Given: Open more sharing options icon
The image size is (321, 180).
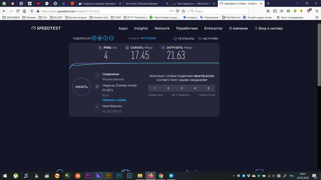Looking at the screenshot, I should [111, 38].
